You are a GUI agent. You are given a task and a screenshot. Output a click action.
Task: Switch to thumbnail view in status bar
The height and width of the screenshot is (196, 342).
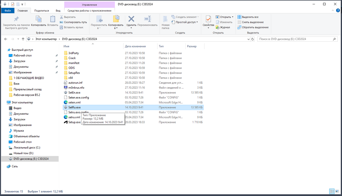pos(337,191)
